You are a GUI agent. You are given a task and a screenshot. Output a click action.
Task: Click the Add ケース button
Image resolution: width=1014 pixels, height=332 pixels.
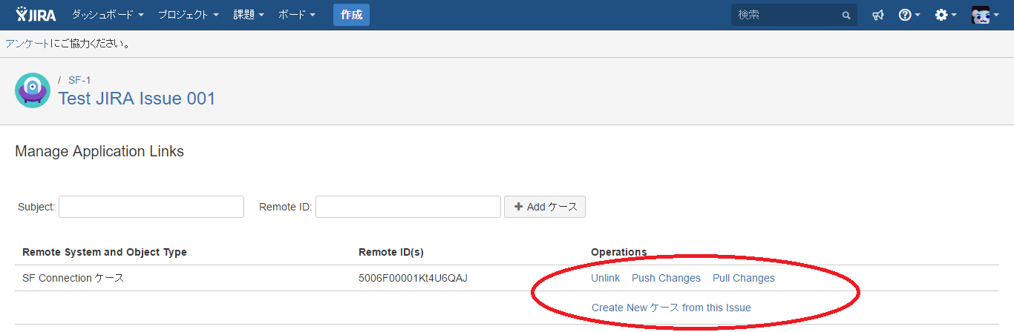545,207
